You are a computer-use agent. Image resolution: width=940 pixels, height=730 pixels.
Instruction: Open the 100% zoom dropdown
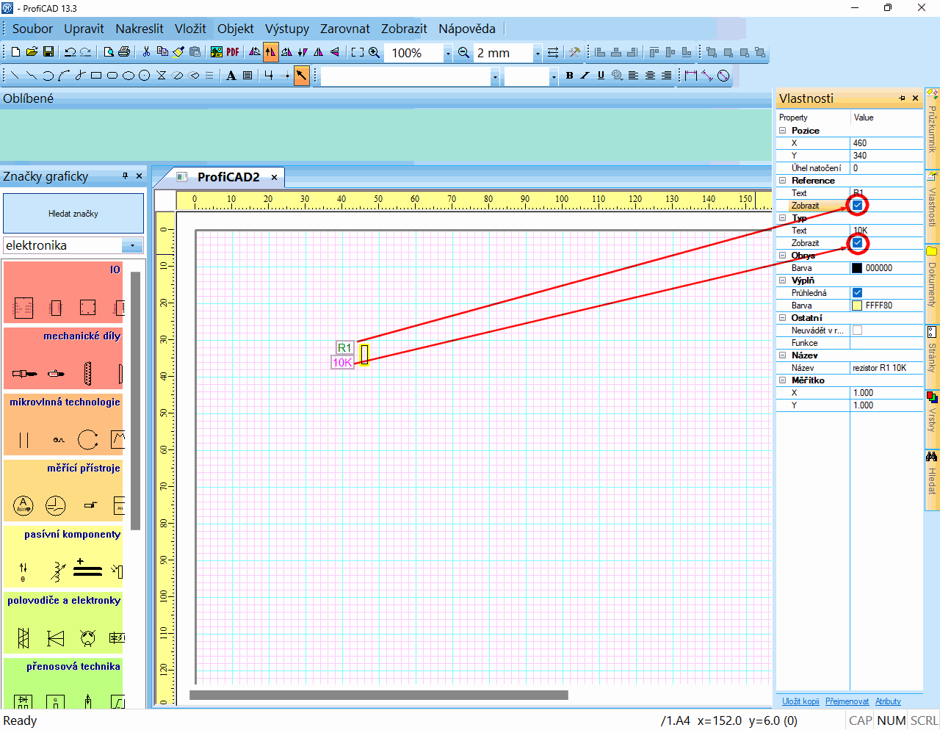448,53
